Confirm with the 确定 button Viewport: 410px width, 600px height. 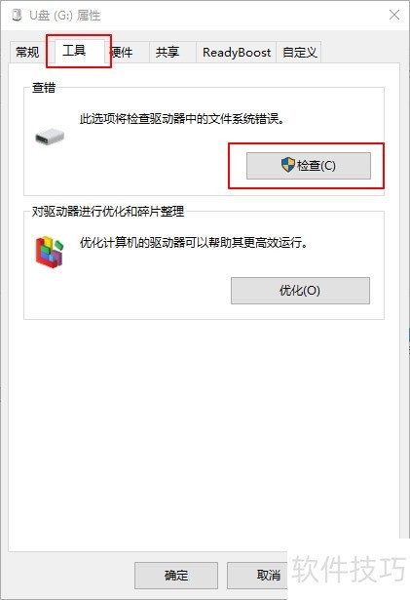(176, 576)
